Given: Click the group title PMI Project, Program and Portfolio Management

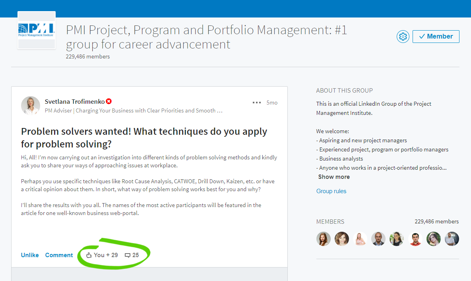Looking at the screenshot, I should tap(206, 37).
